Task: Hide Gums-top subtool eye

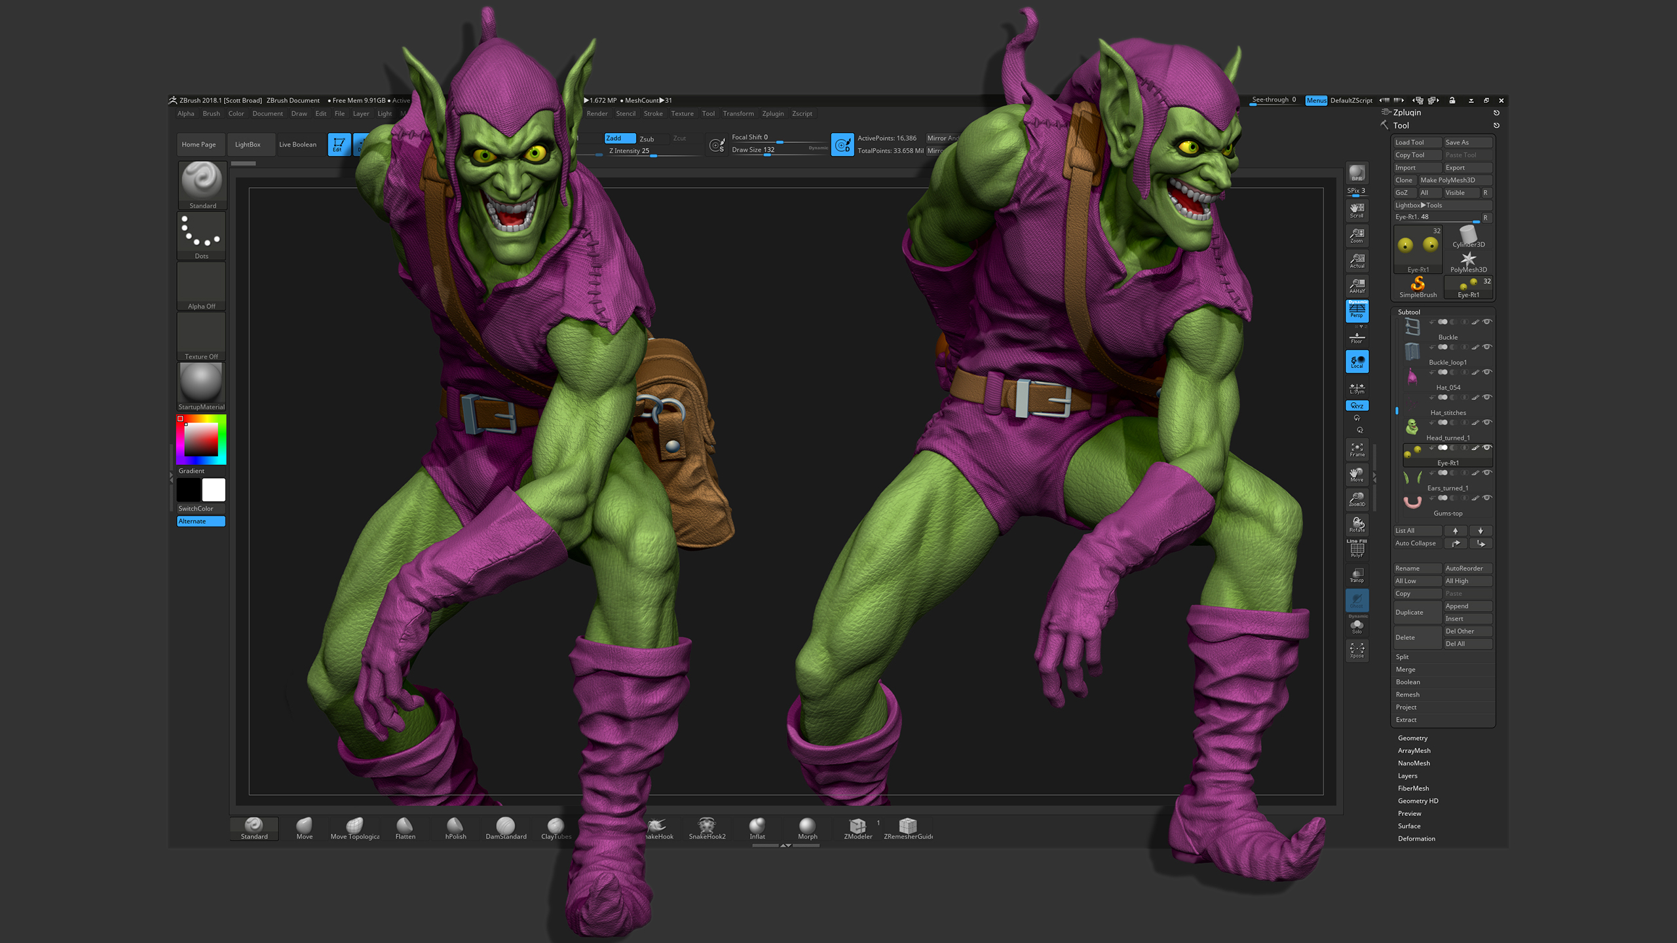Action: point(1487,498)
